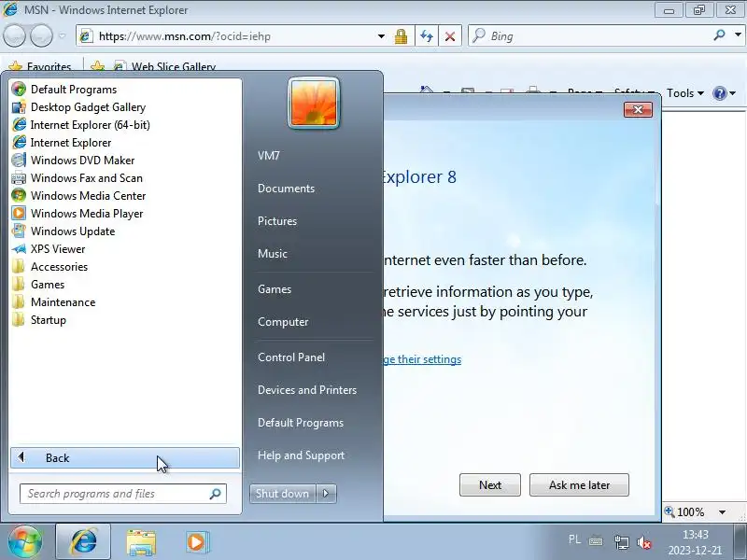Close the Internet Explorer 8 setup dialog
Viewport: 747px width, 560px height.
pos(639,110)
